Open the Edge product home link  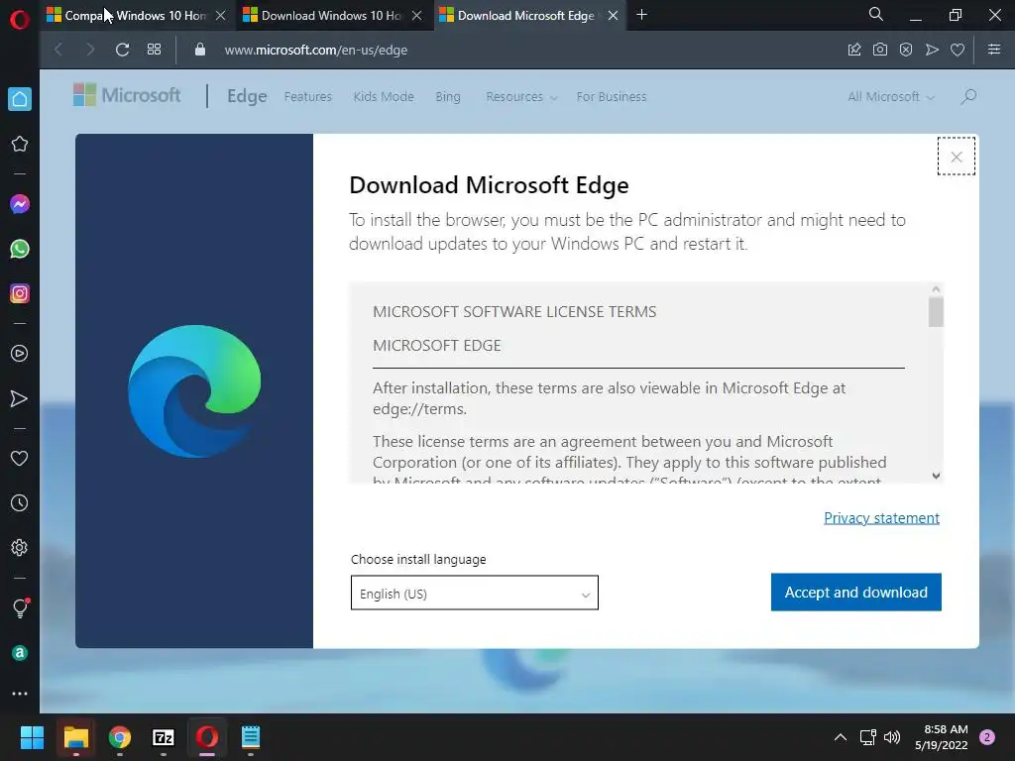pos(247,96)
